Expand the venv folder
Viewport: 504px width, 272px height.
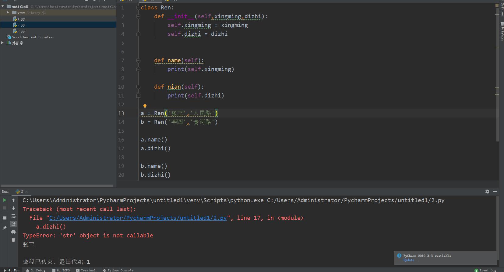click(x=8, y=12)
